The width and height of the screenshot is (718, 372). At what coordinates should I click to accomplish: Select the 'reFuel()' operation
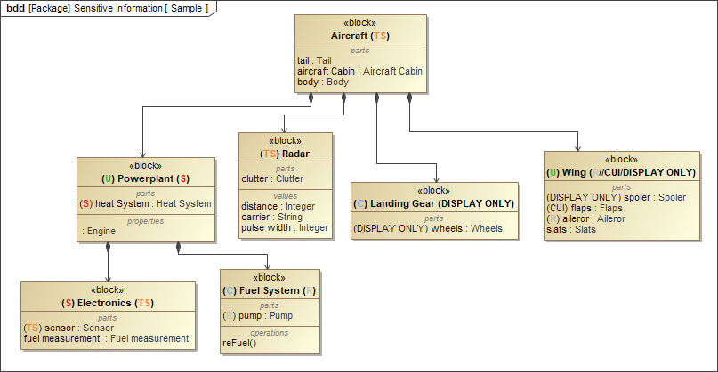[239, 344]
